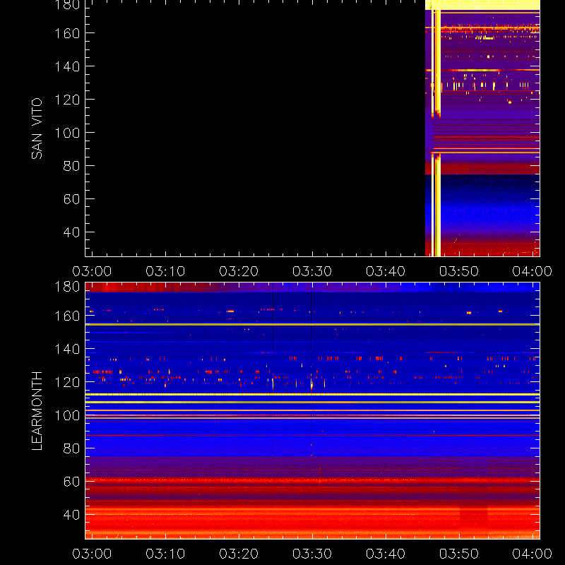The width and height of the screenshot is (565, 565).
Task: Pick the 60 tick label on Learmonth plot
Action: point(71,482)
